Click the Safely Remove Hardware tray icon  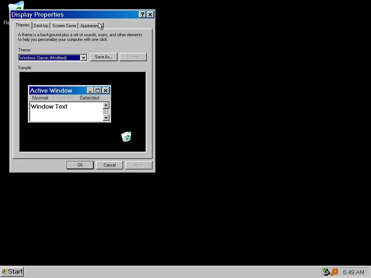326,272
